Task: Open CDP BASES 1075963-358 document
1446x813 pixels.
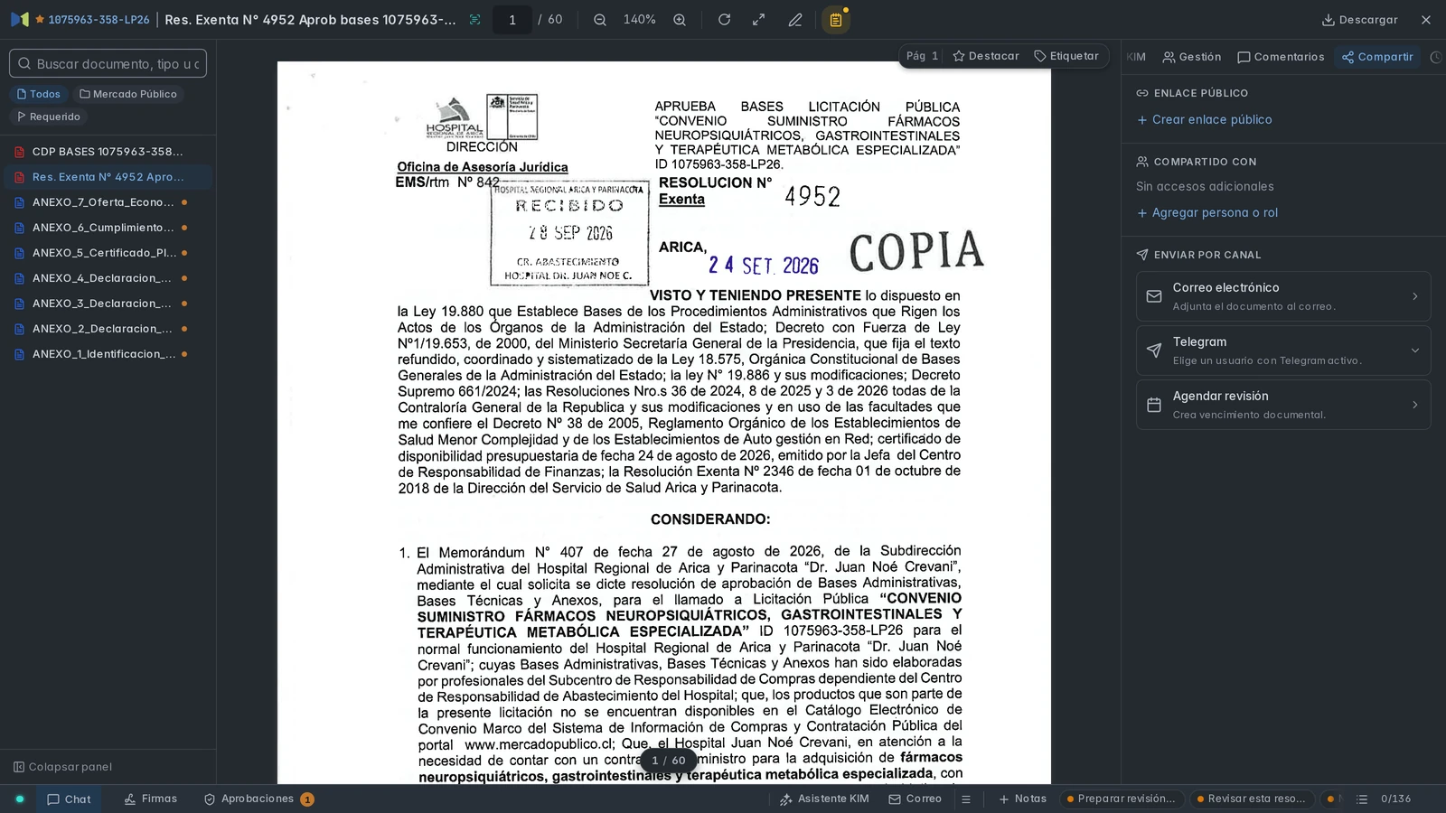Action: 108,152
